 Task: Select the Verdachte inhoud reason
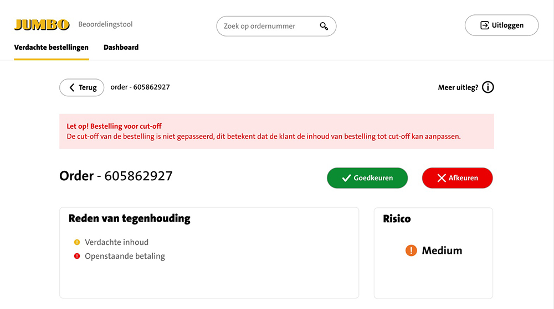(x=116, y=242)
